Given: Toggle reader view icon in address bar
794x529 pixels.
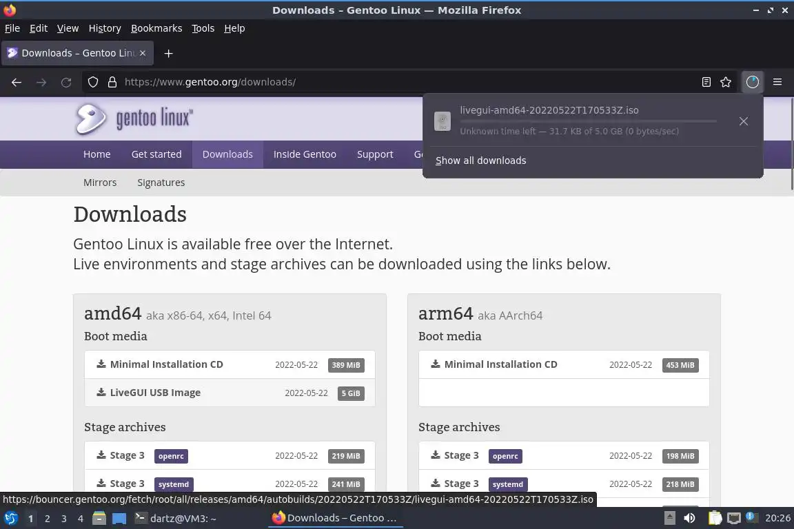Looking at the screenshot, I should (x=706, y=82).
